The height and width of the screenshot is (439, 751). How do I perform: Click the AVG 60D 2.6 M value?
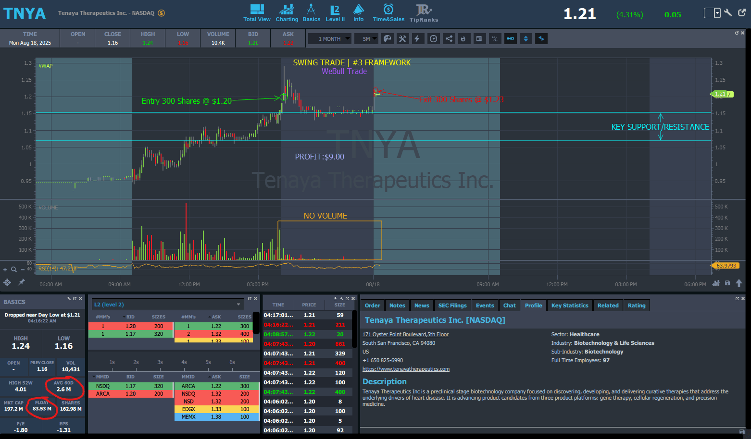point(63,389)
